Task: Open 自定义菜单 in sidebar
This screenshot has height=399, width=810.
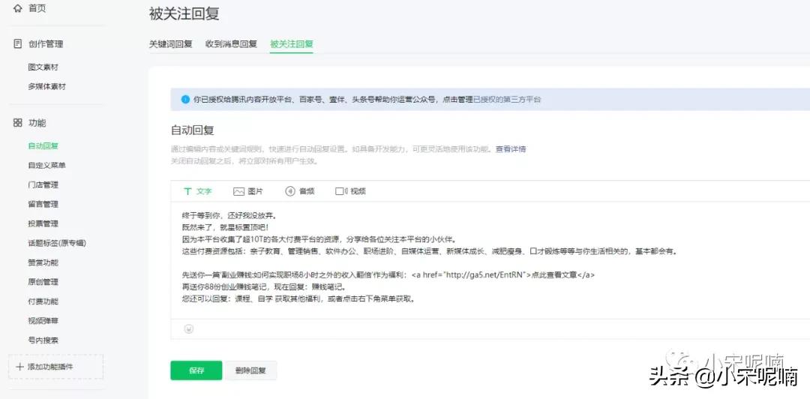Action: (47, 166)
